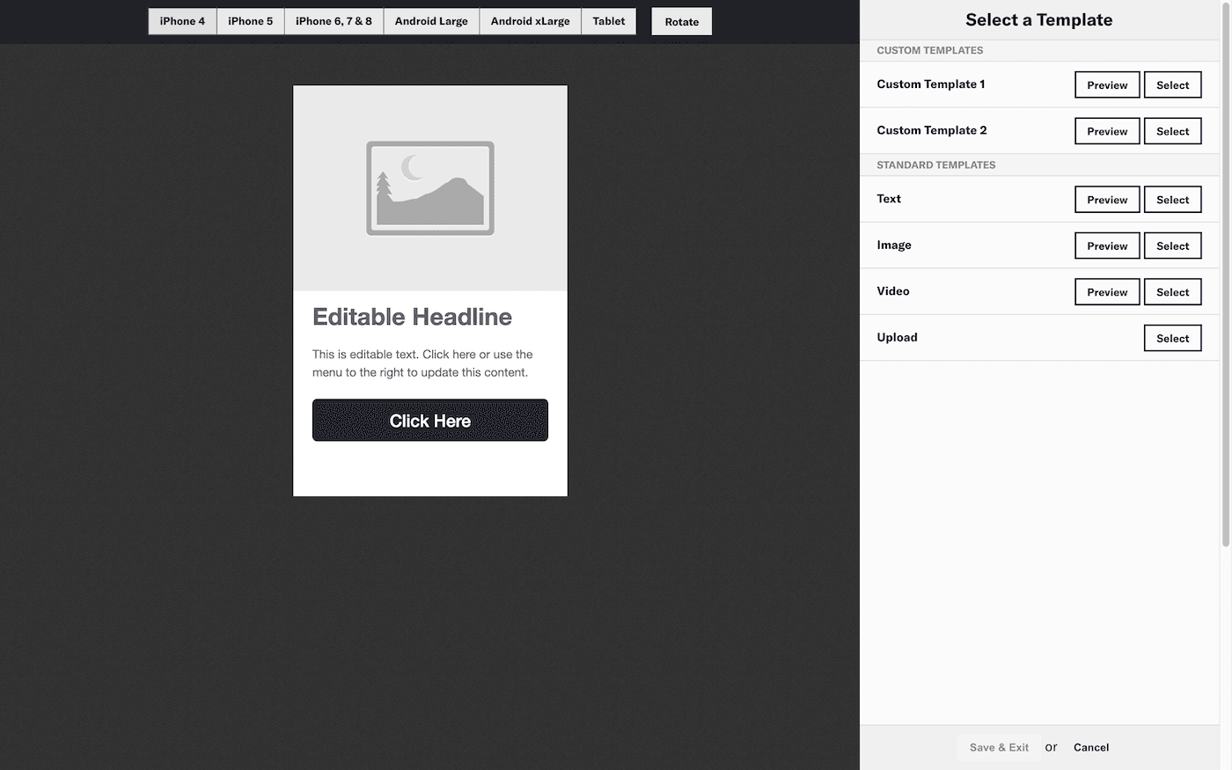Image resolution: width=1232 pixels, height=770 pixels.
Task: Select Custom Template 1
Action: coord(1172,85)
